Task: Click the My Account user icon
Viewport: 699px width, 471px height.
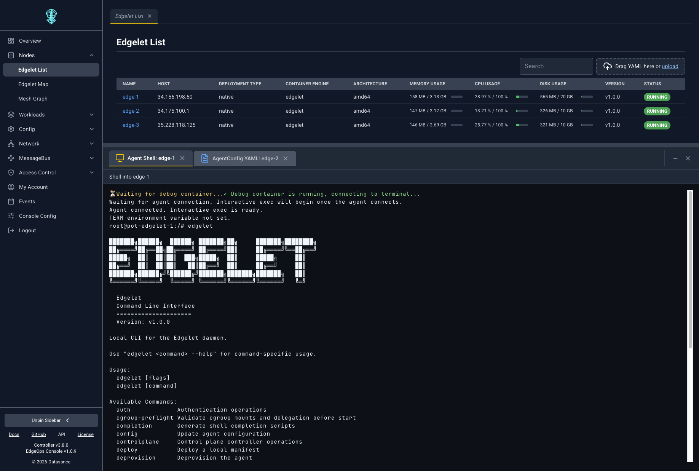Action: [11, 187]
